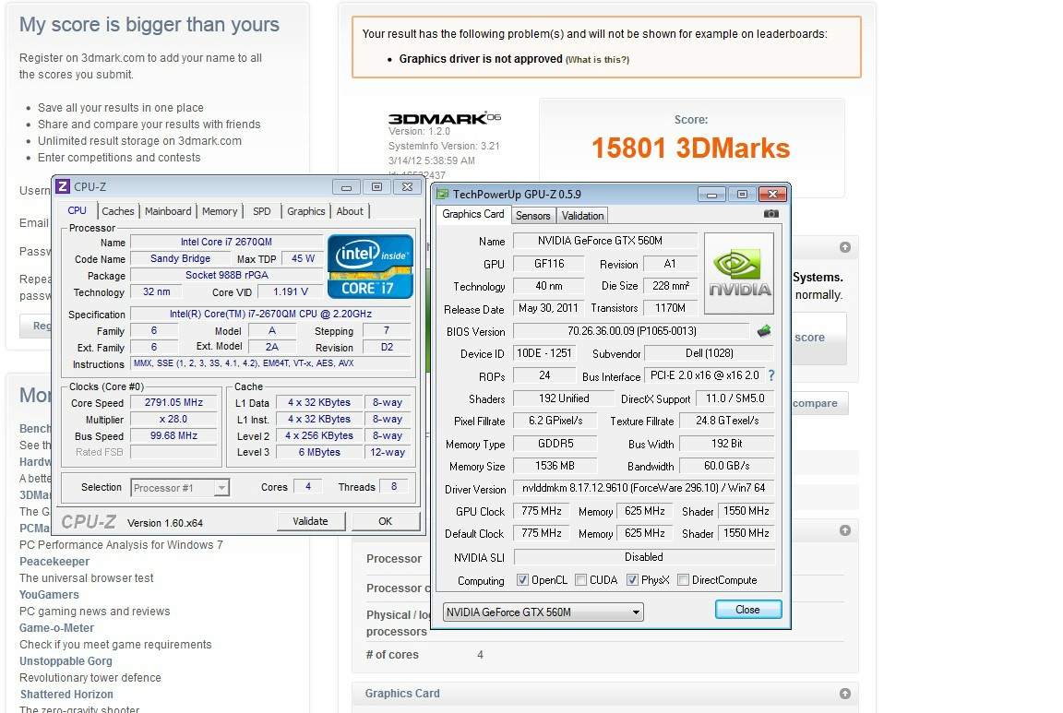This screenshot has width=1063, height=713.
Task: Select the Graphics Card tab in GPU-Z
Action: pyautogui.click(x=473, y=214)
